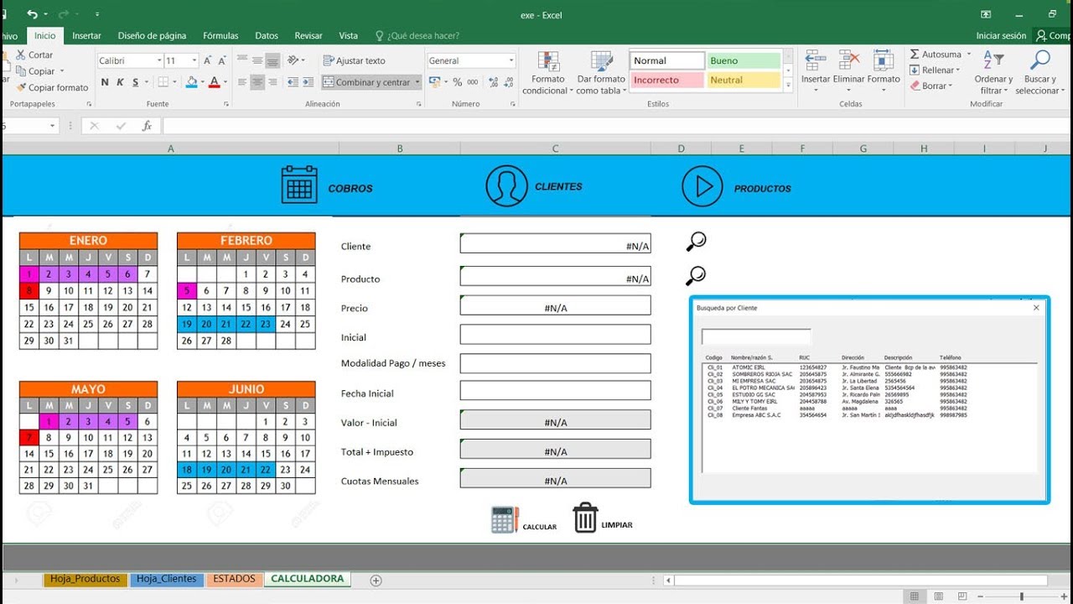
Task: Click the LIMPIAR trash icon
Action: coord(585,518)
